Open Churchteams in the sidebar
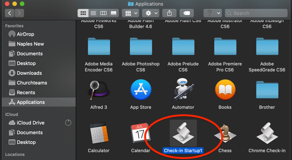 click(39, 83)
